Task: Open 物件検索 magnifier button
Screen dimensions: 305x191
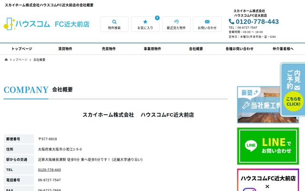Action: (114, 24)
